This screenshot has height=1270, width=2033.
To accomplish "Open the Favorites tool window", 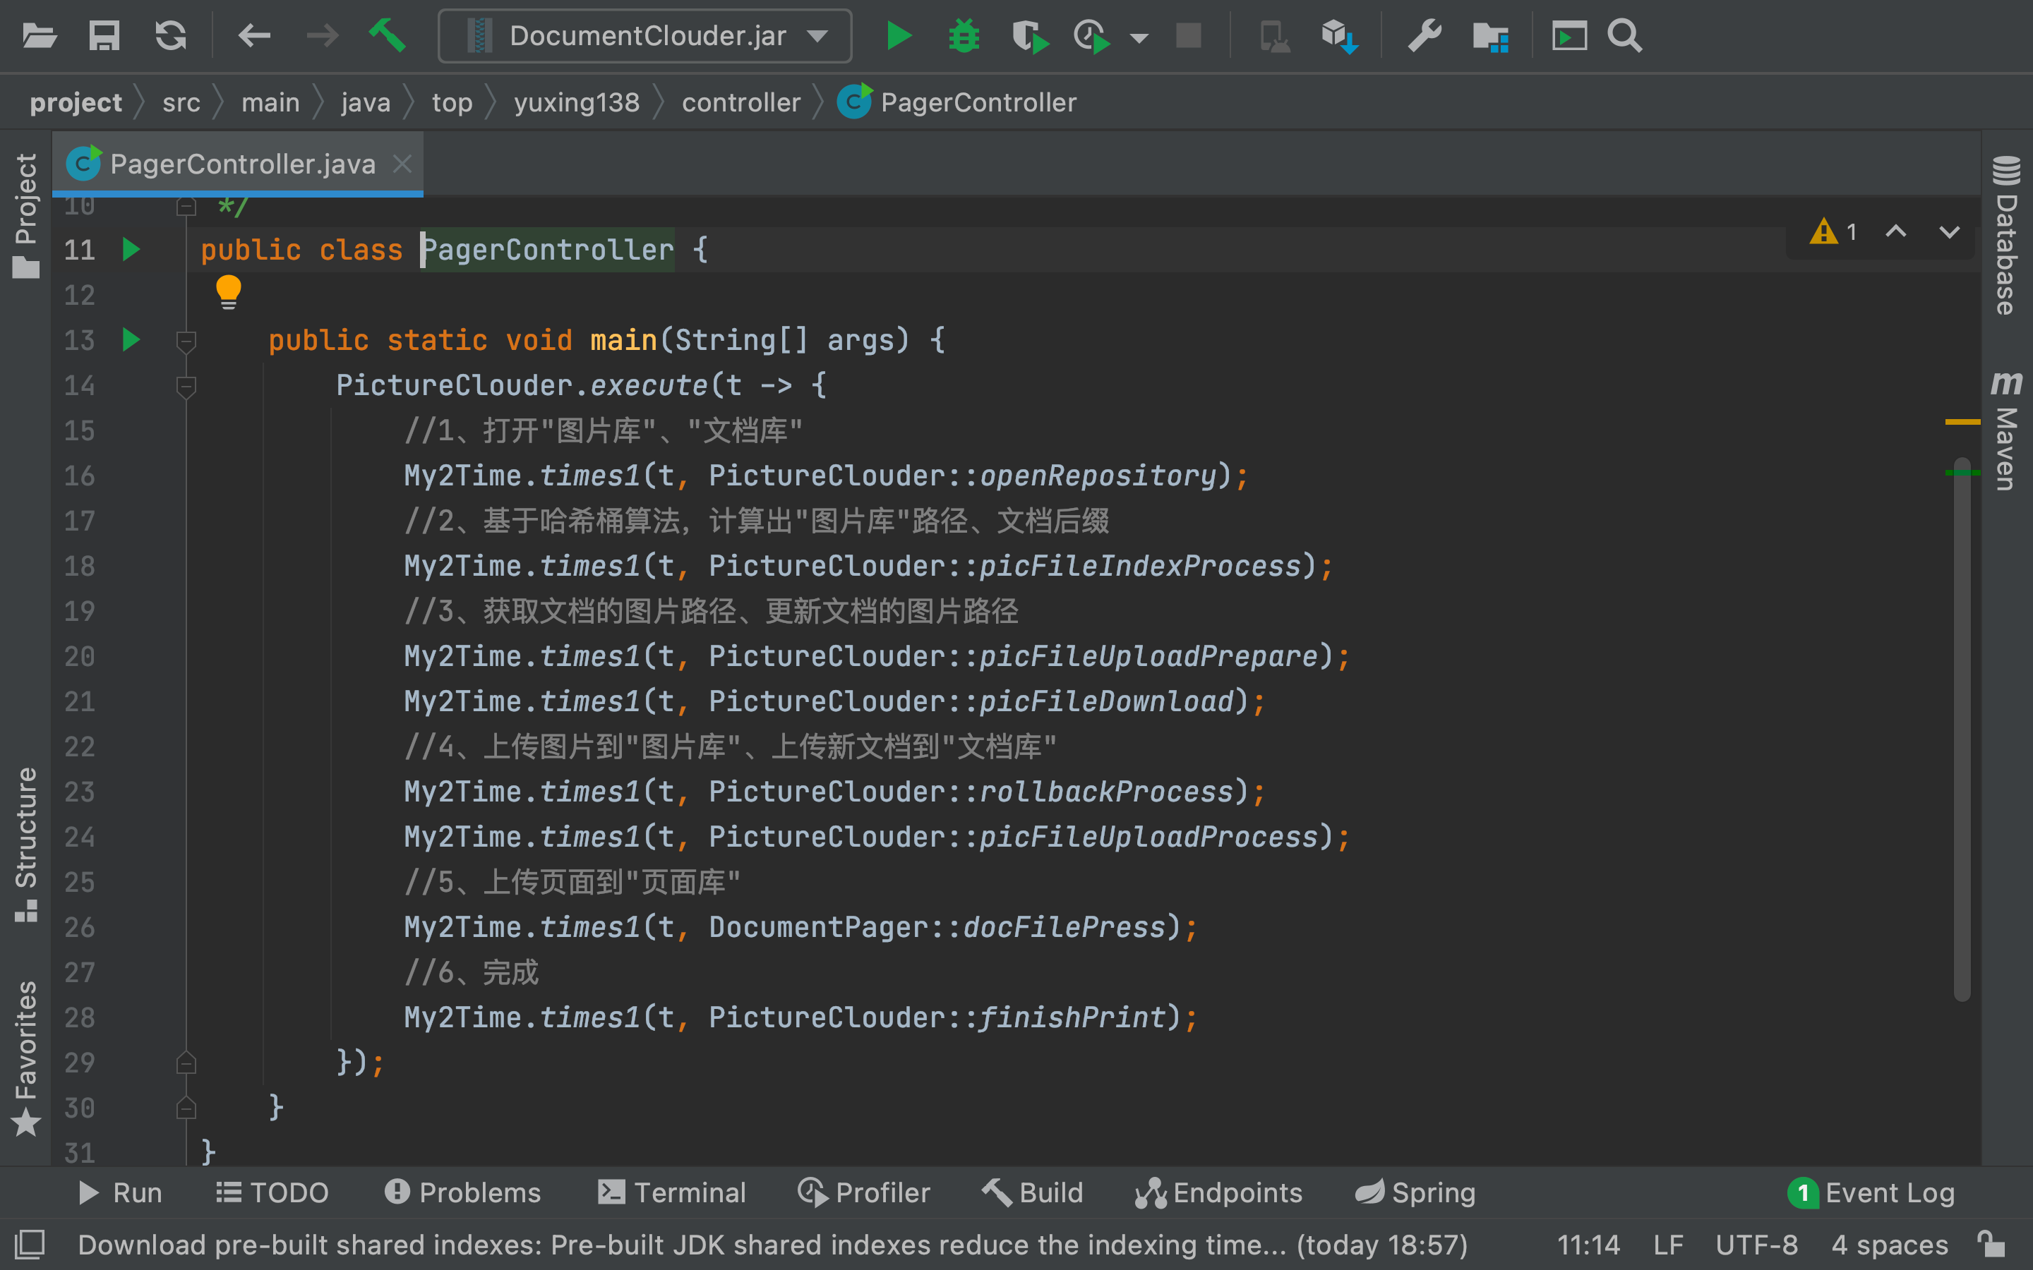I will [x=26, y=1058].
